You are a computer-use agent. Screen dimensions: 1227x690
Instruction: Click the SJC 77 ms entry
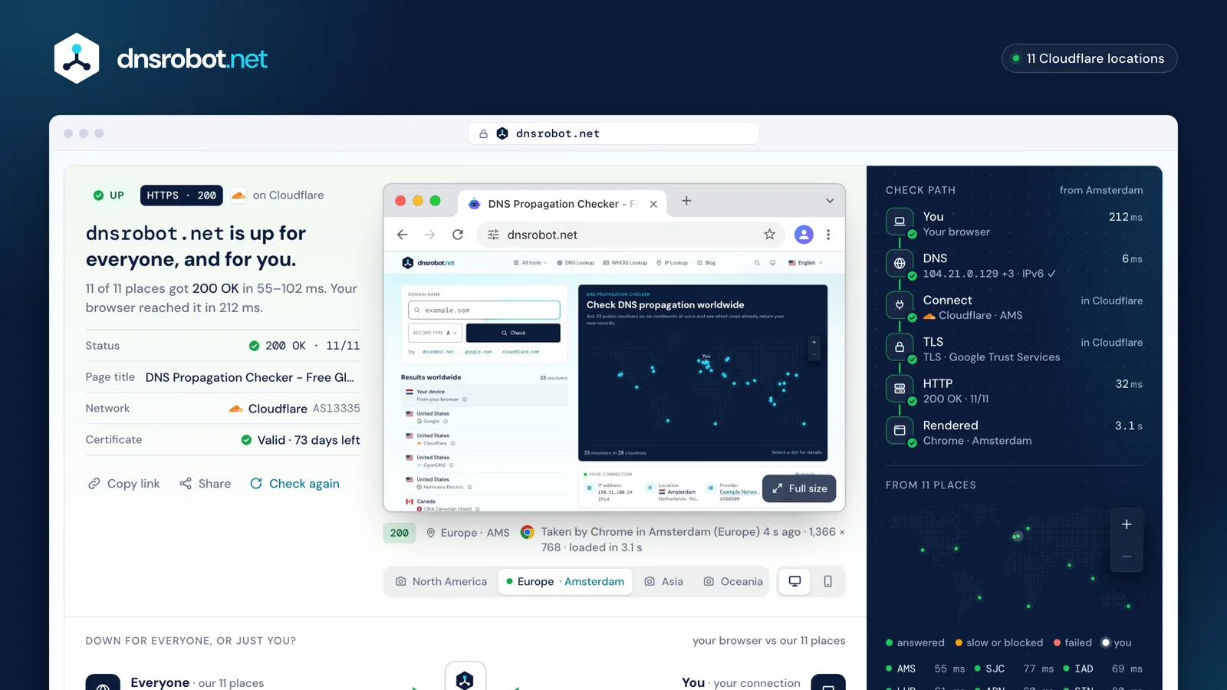pyautogui.click(x=1014, y=669)
